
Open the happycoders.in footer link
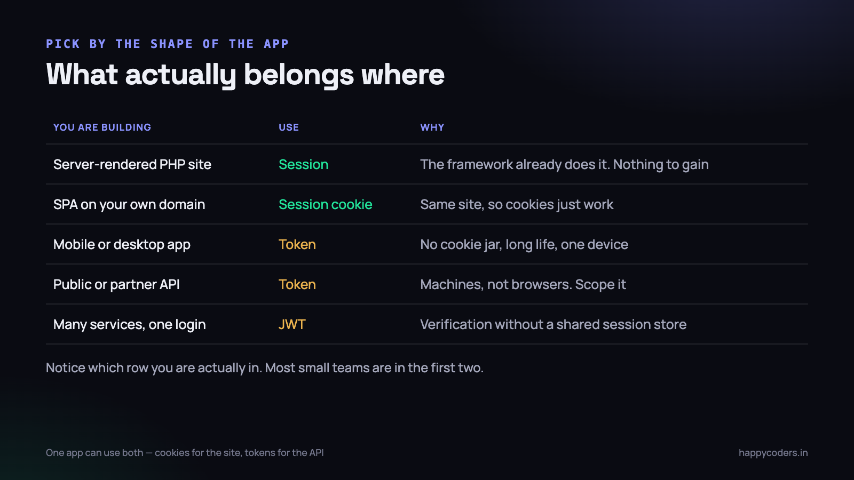tap(773, 453)
